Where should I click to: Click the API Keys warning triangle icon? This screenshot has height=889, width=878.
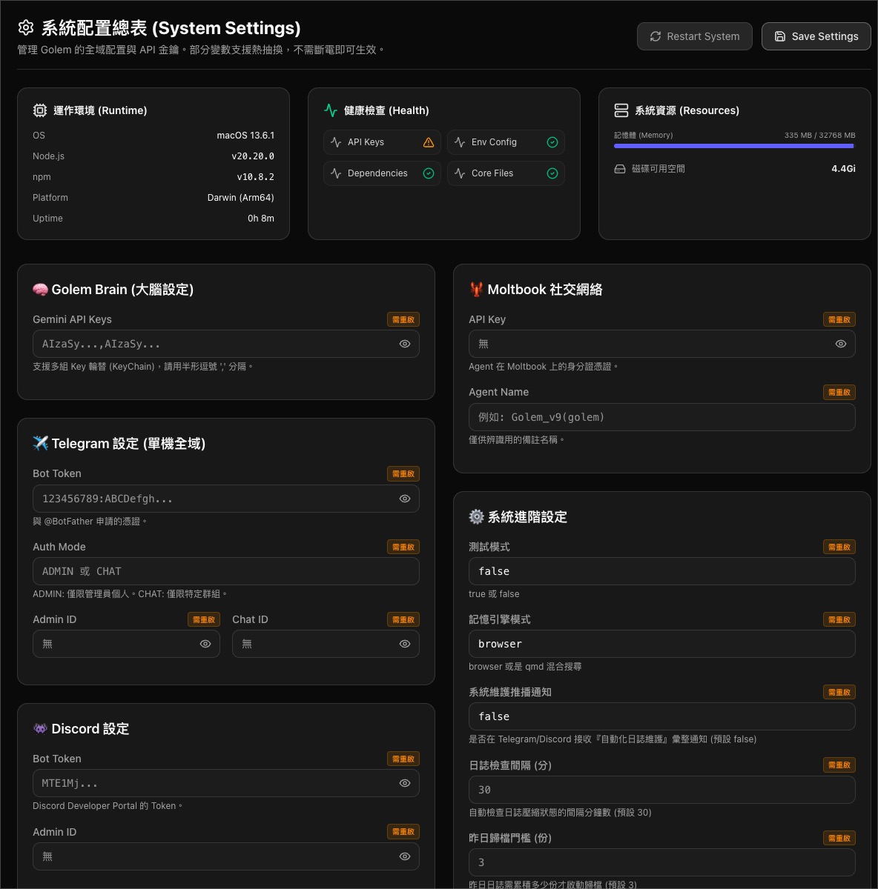click(x=429, y=142)
